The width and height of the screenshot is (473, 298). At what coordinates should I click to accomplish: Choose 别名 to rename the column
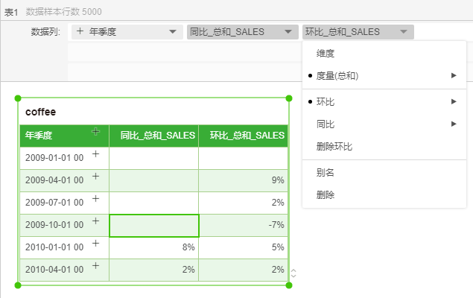(x=326, y=172)
